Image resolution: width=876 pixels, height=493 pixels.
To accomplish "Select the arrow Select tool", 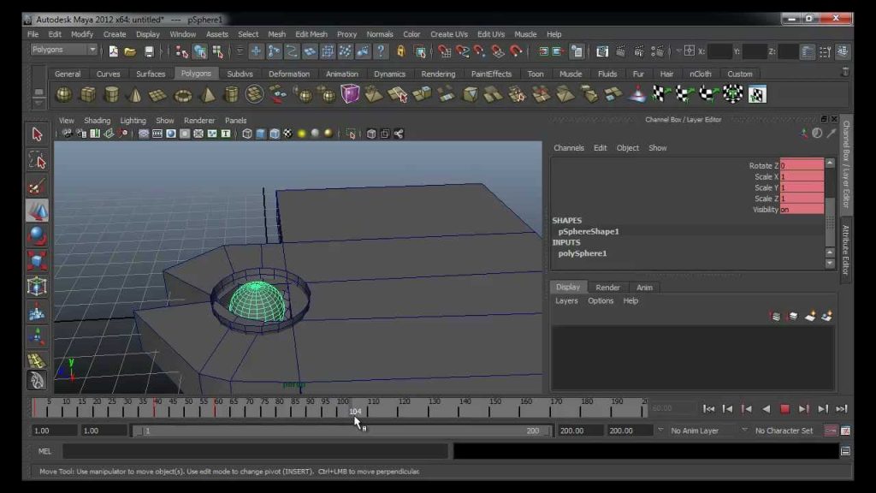I will click(37, 134).
